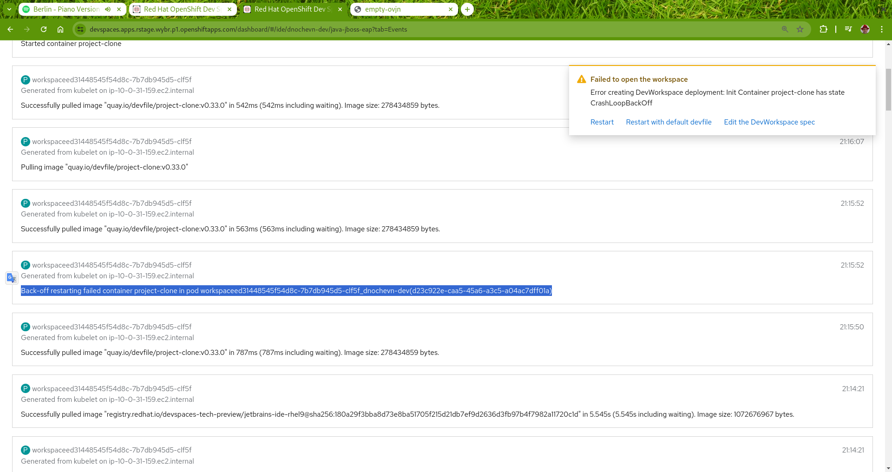
Task: Click the pulled-in-563ms event message
Action: 230,229
